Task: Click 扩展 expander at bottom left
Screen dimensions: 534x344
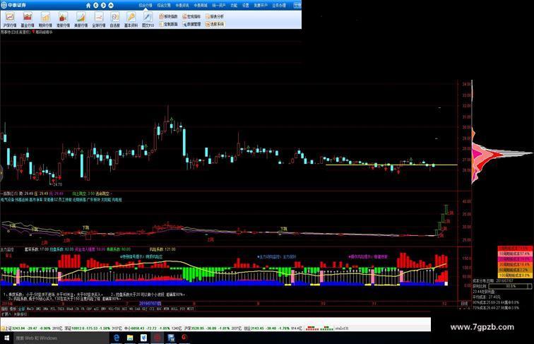Action: (x=6, y=314)
